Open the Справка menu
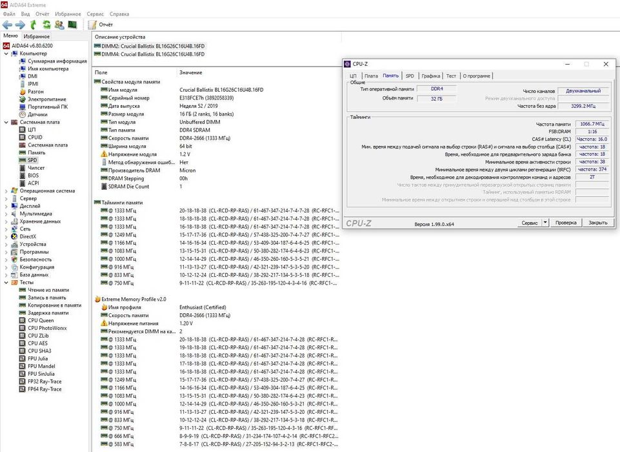 [119, 14]
